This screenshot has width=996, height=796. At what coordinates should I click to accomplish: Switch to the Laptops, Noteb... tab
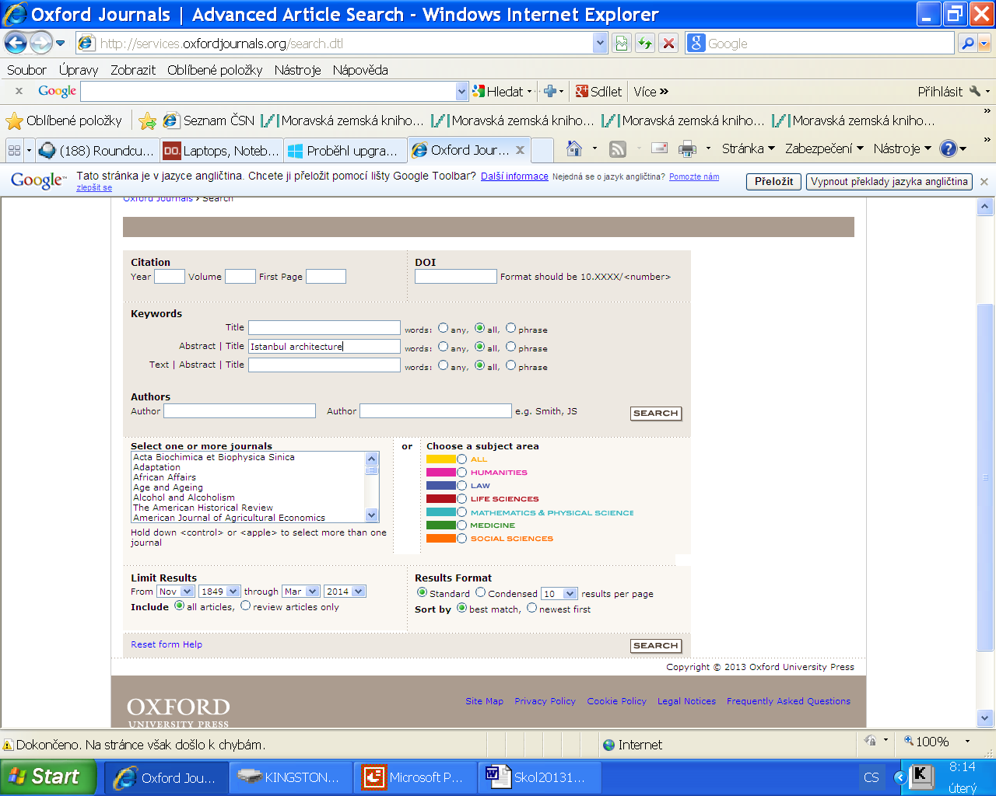tap(221, 151)
